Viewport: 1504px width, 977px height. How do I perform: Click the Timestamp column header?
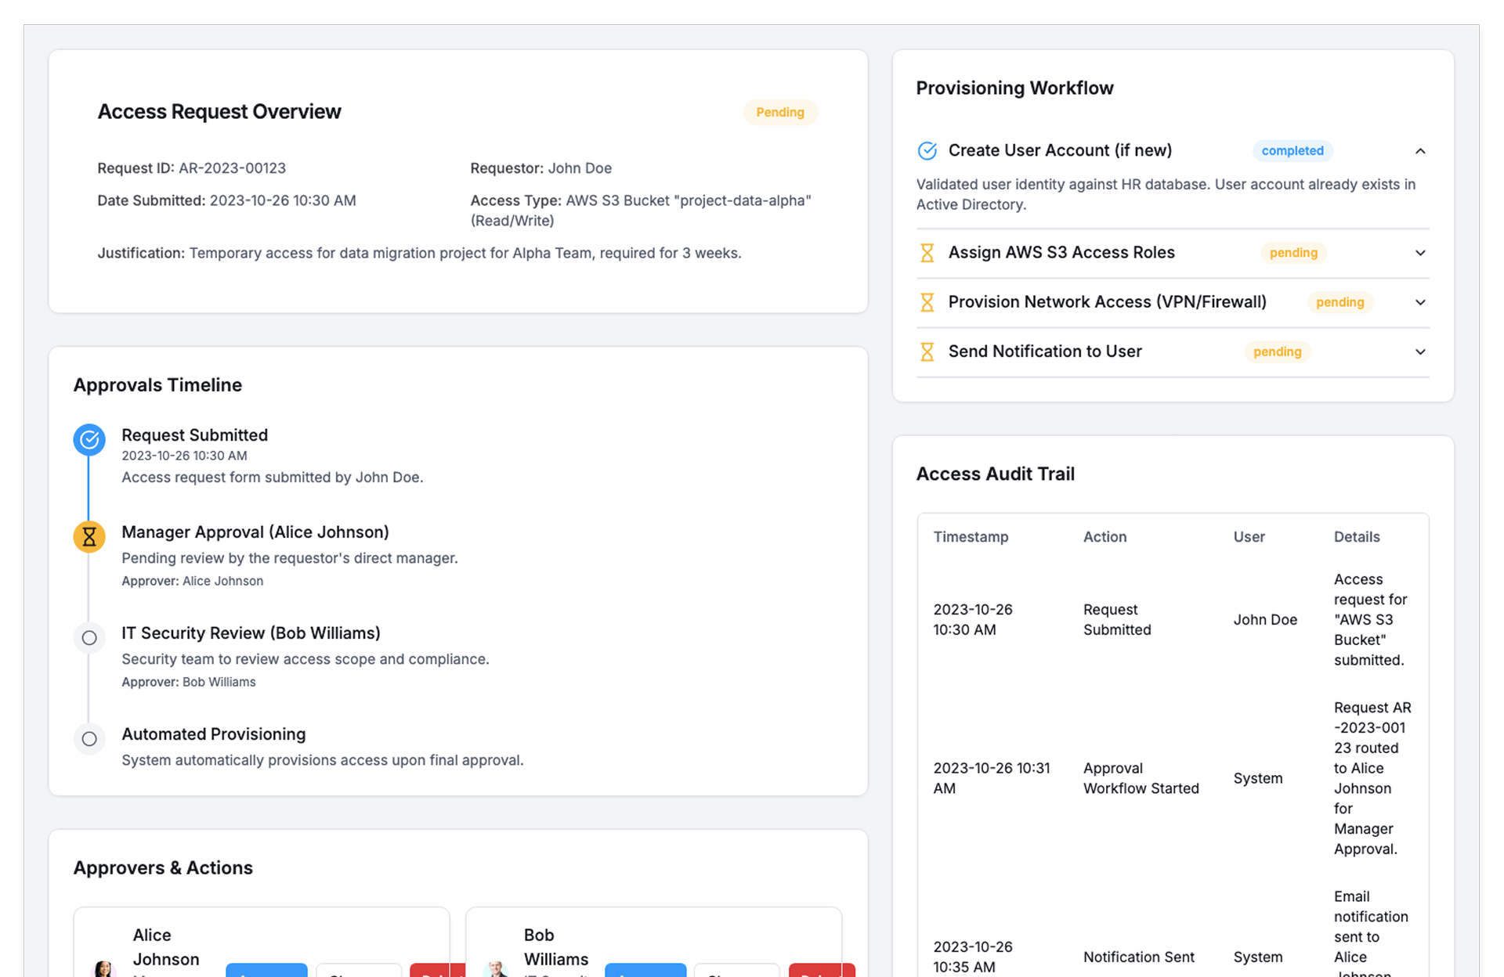[x=971, y=537]
